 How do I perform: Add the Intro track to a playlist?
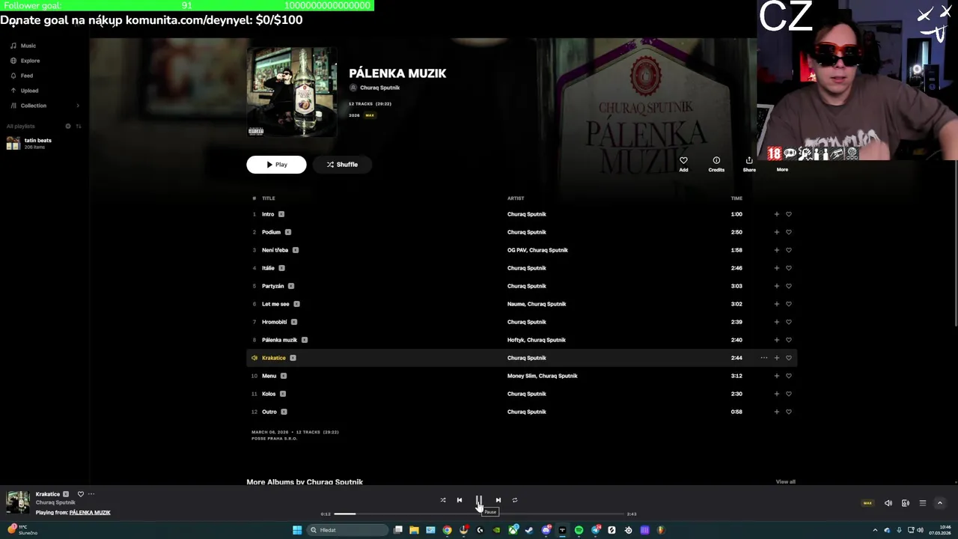[x=776, y=214]
